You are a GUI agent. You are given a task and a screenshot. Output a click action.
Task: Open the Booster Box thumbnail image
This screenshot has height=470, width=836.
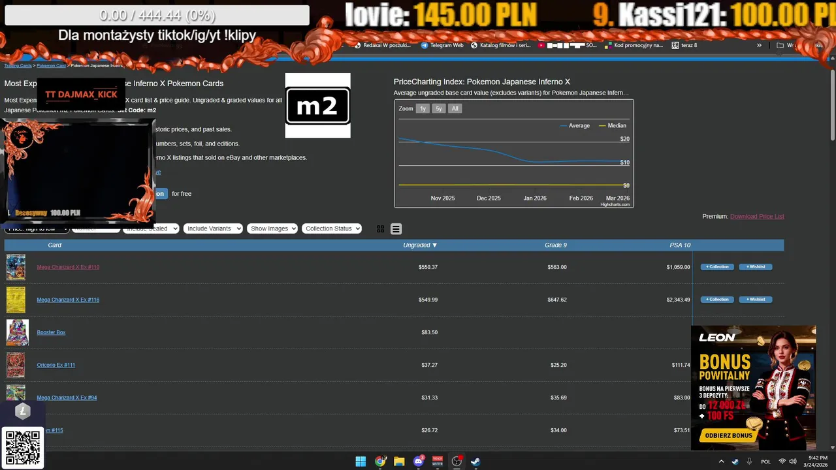18,332
